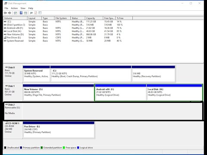Select the (C:) 111.23 GB partition block
207x155 pixels.
coord(91,74)
